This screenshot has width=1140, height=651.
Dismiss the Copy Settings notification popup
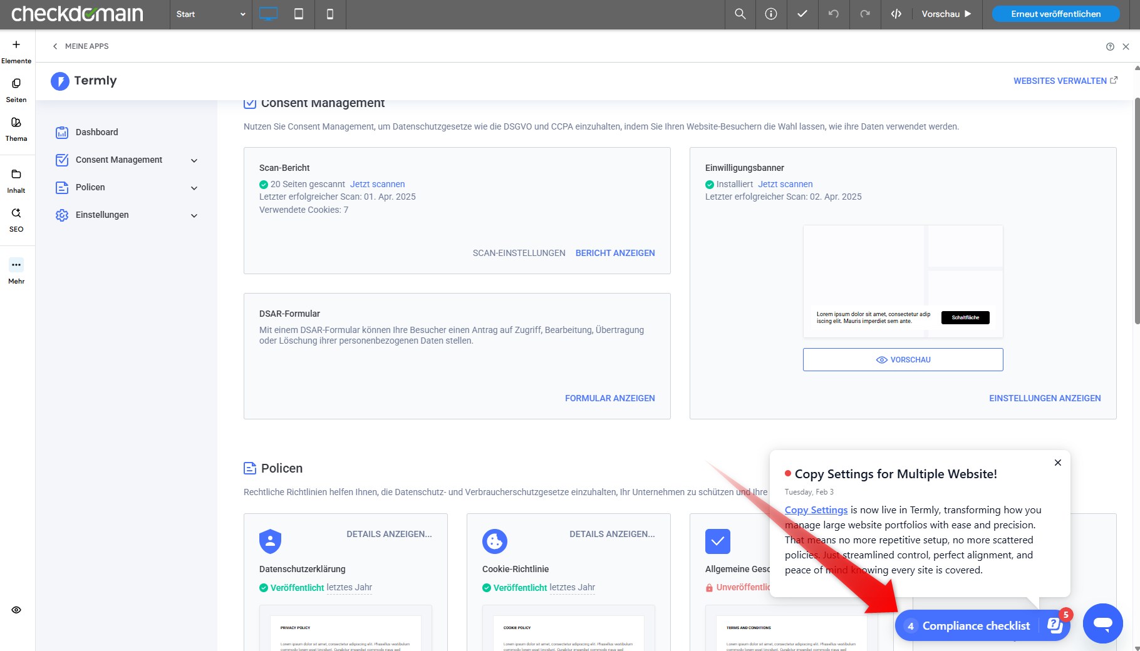tap(1057, 463)
